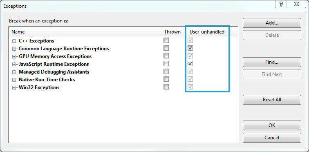Open help via the question mark button
309x152 pixels.
(281, 4)
